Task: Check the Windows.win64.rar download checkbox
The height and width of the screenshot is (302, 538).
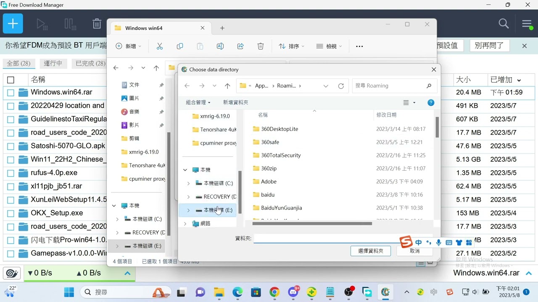Action: click(x=11, y=93)
